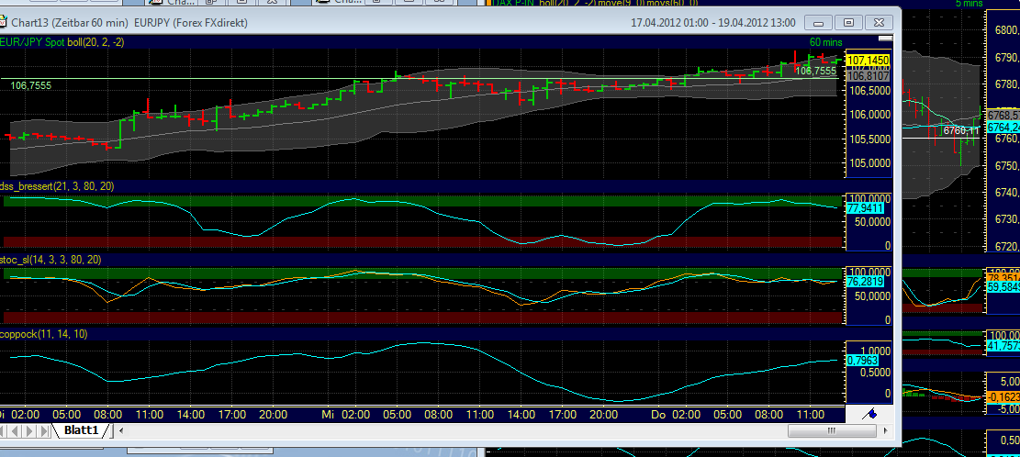Click the 106,7555 horizontal line label at left
This screenshot has height=457, width=1020.
[30, 85]
